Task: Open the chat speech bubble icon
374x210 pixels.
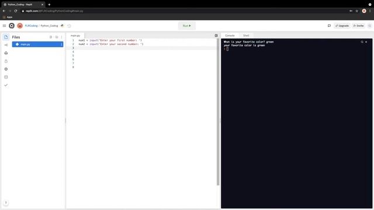Action: tap(329, 26)
